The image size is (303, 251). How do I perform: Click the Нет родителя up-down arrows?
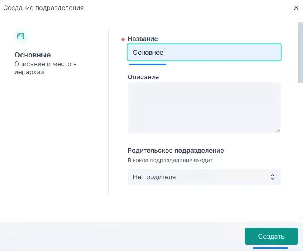click(x=272, y=177)
